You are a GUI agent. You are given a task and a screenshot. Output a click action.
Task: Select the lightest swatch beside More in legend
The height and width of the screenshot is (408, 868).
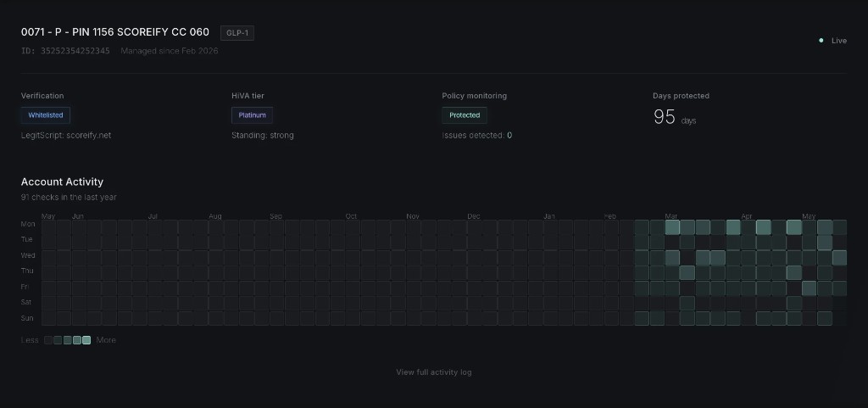86,340
